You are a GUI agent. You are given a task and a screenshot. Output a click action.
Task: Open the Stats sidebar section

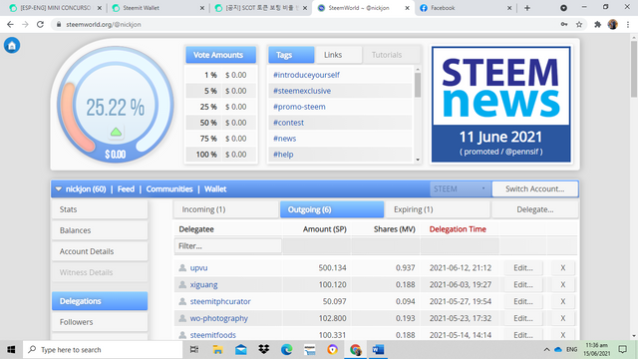tap(100, 209)
